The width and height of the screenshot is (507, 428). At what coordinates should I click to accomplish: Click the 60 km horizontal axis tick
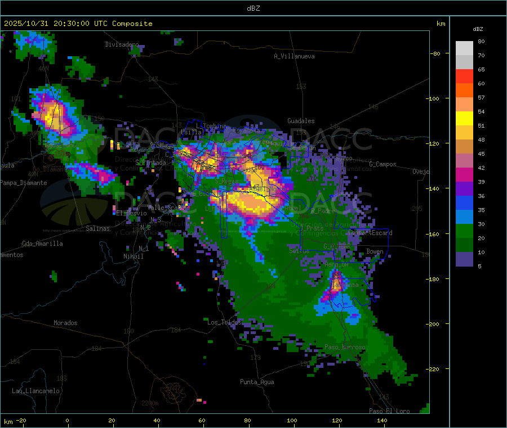tap(202, 420)
